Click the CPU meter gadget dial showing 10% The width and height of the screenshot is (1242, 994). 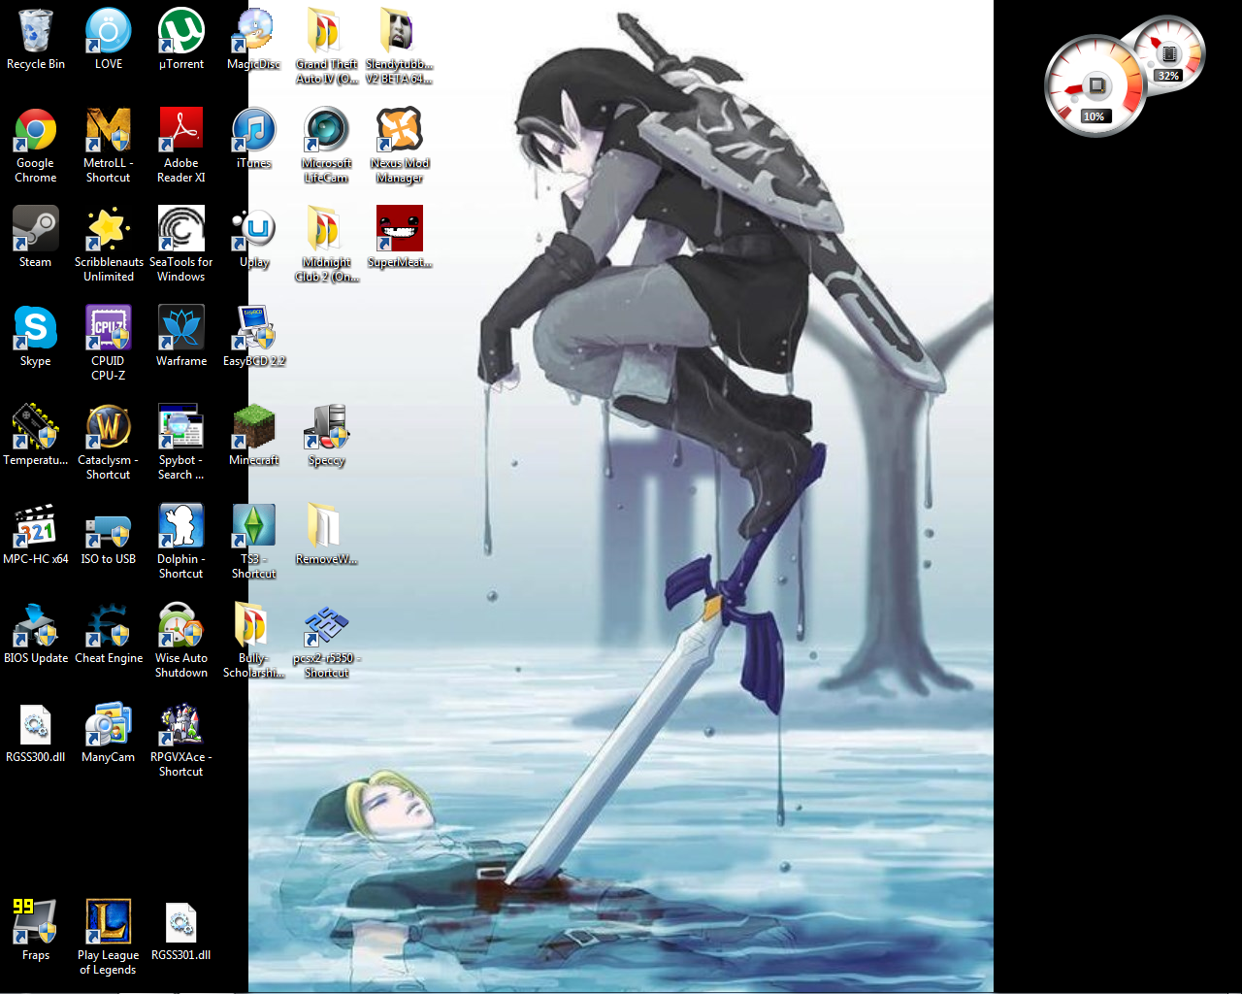point(1095,86)
